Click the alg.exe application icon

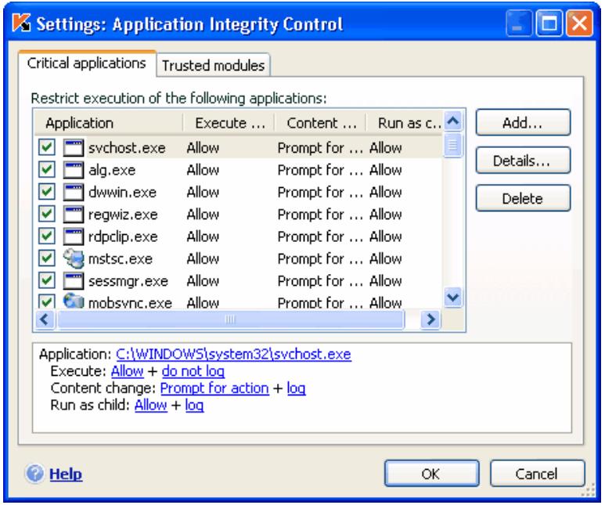[x=74, y=170]
